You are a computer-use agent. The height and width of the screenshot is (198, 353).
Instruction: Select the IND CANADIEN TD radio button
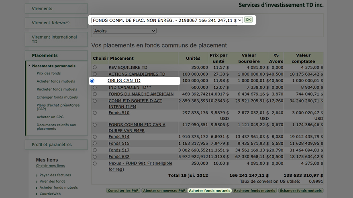click(94, 87)
